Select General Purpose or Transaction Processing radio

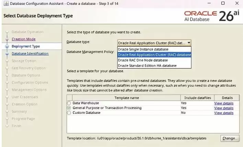point(69,108)
